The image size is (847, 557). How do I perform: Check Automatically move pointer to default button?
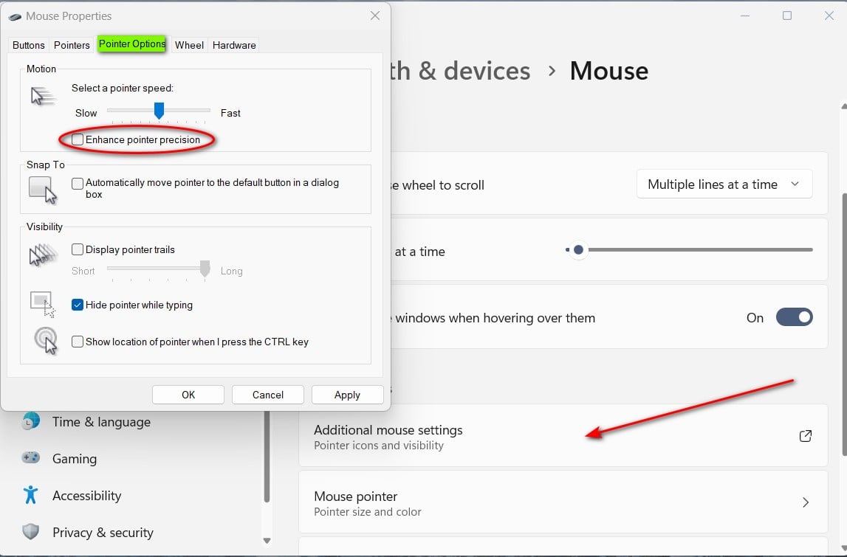77,183
